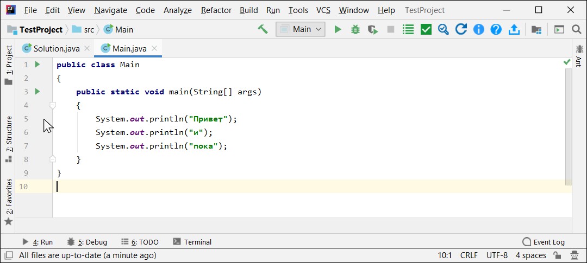Viewport: 587px width, 263px height.
Task: Close the Main.java tab
Action: point(154,49)
